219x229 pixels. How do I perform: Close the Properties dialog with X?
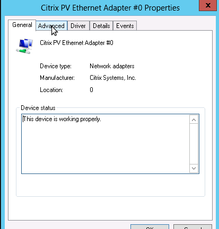(208, 5)
